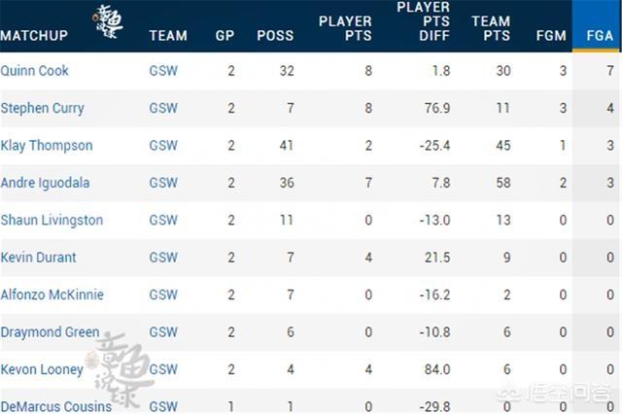Open GSW team link in Quinn Cook row

(163, 71)
